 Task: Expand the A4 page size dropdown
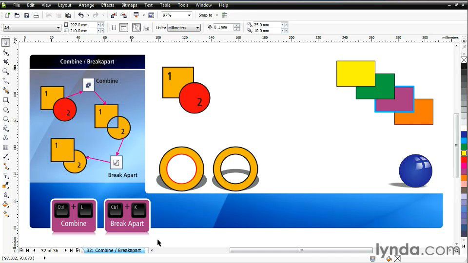[x=58, y=28]
